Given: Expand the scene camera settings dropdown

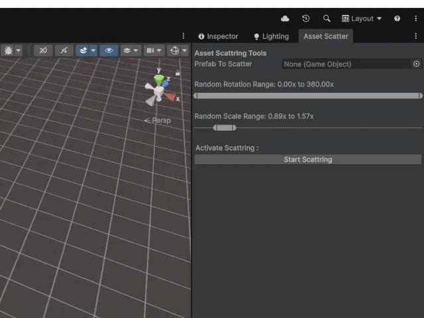Looking at the screenshot, I should 159,50.
